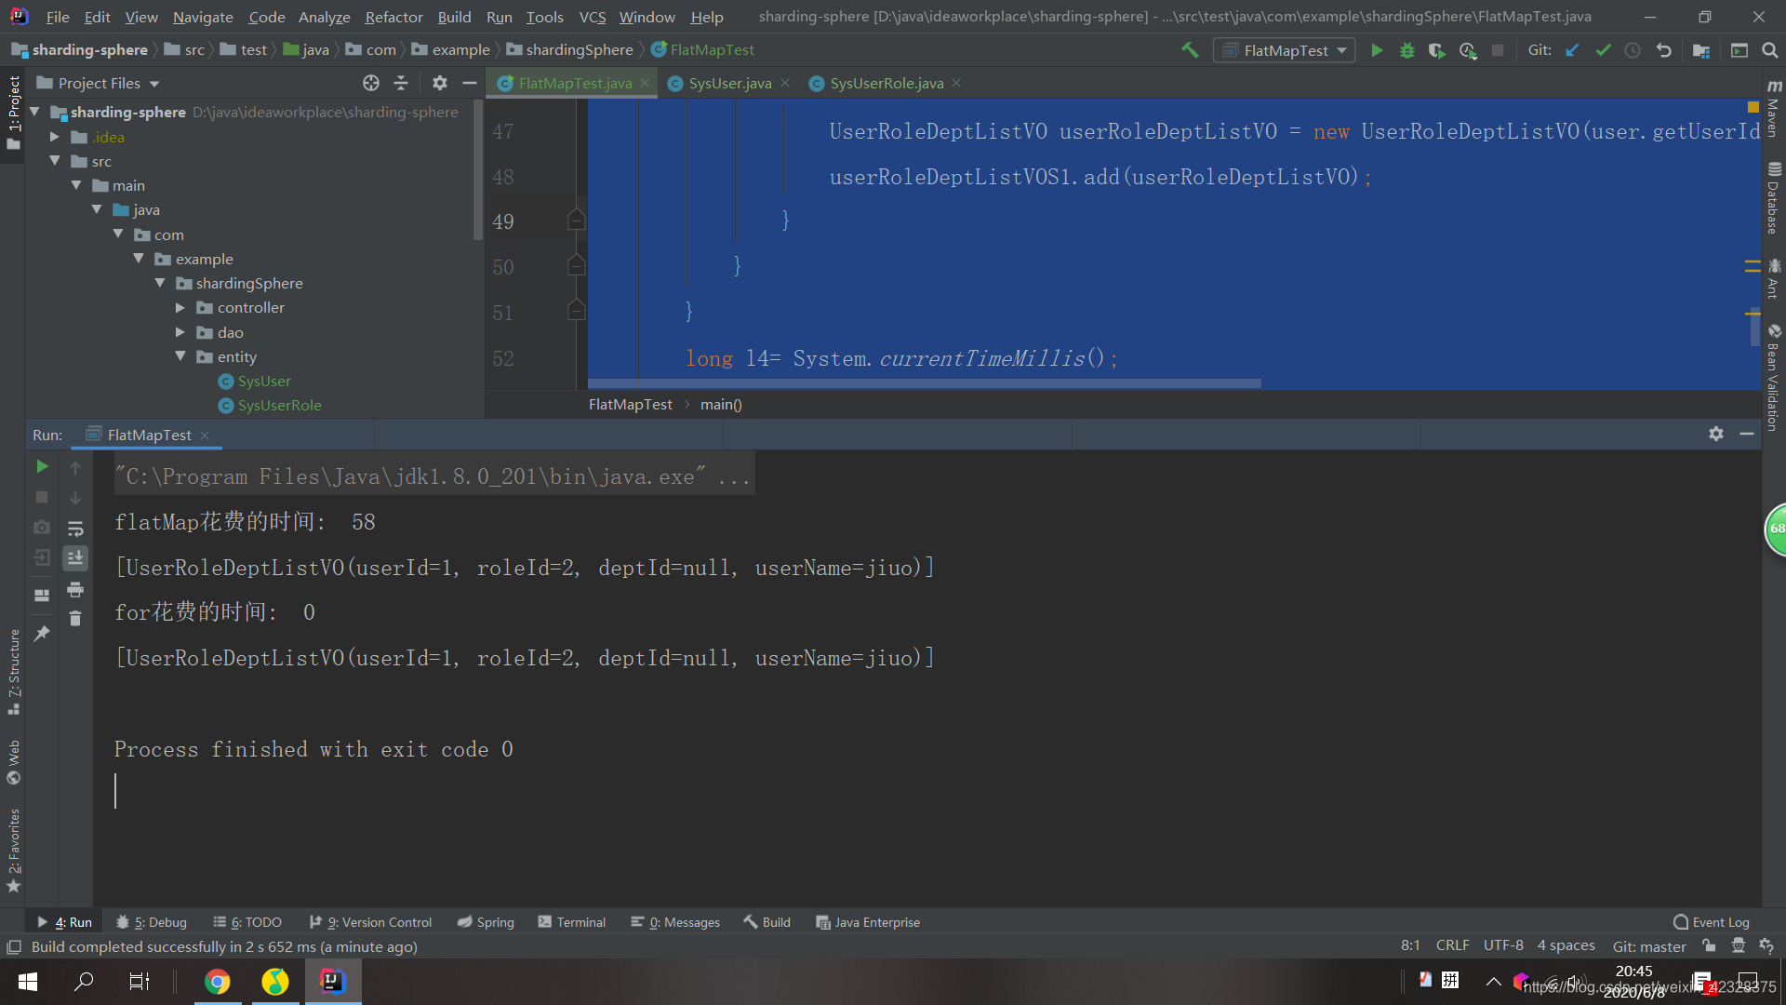Toggle scroll to end in Run console

tap(75, 557)
